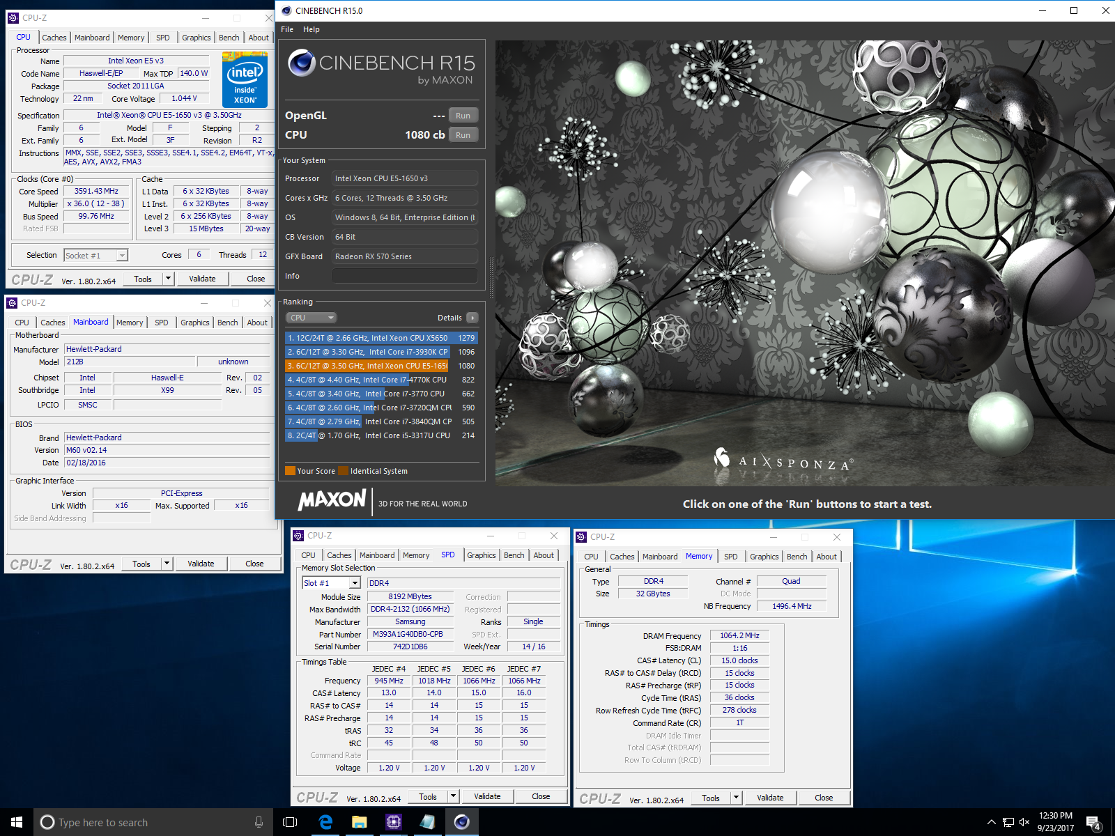Click the Identical System legend swatch
This screenshot has height=836, width=1115.
(x=343, y=471)
